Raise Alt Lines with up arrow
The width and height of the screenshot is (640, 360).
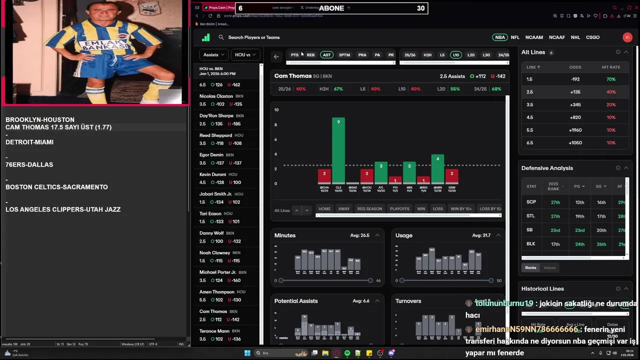coord(296,210)
